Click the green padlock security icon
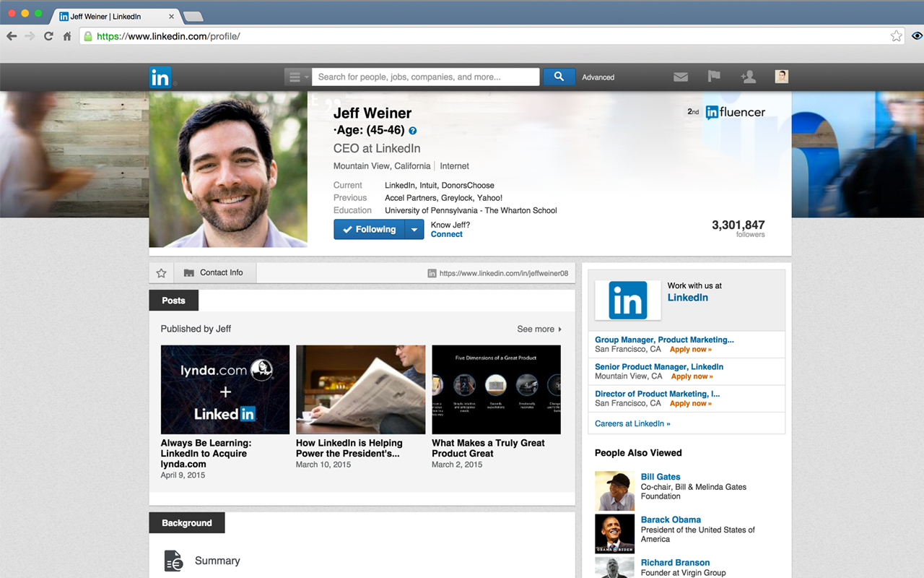 tap(88, 36)
